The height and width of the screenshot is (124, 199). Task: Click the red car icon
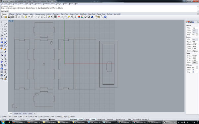[59, 17]
